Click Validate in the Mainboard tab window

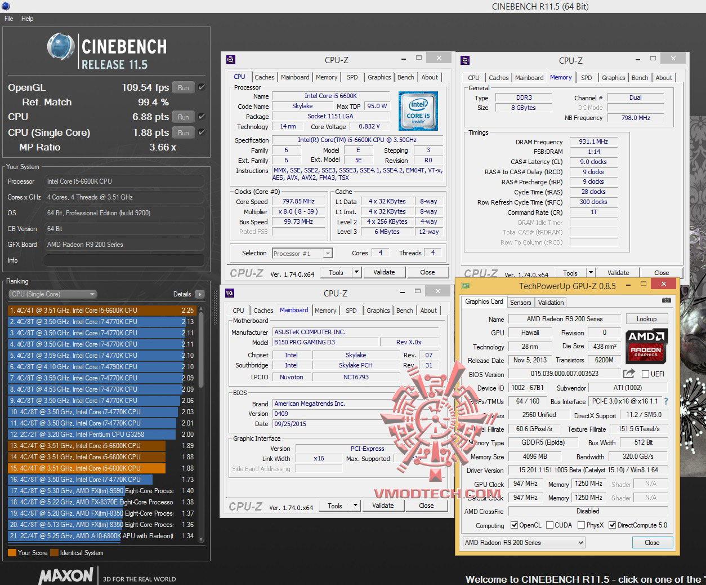383,506
